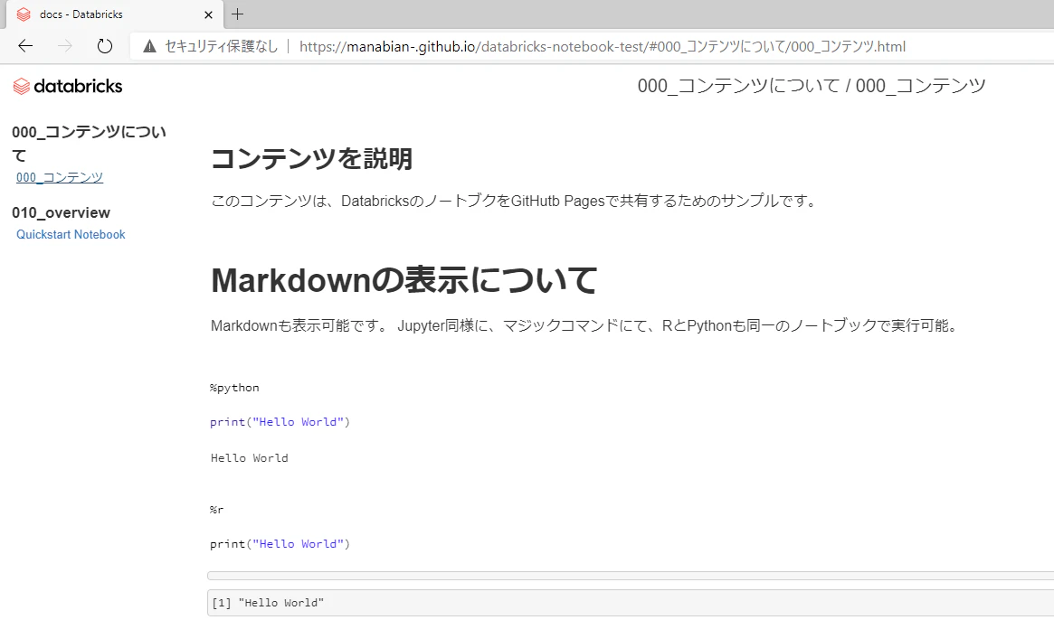Click the browser forward arrow
Image resolution: width=1054 pixels, height=620 pixels.
pos(65,46)
